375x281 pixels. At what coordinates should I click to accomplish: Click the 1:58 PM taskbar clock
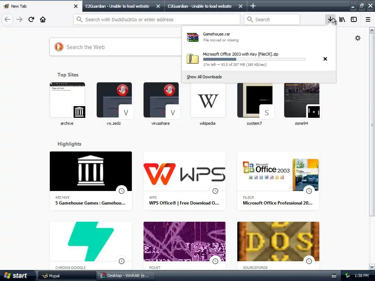(361, 276)
